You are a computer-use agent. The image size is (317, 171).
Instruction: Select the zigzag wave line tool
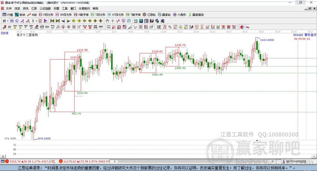[x=135, y=27]
